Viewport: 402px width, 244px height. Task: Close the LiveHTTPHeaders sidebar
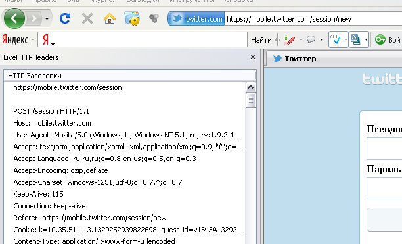(x=253, y=57)
